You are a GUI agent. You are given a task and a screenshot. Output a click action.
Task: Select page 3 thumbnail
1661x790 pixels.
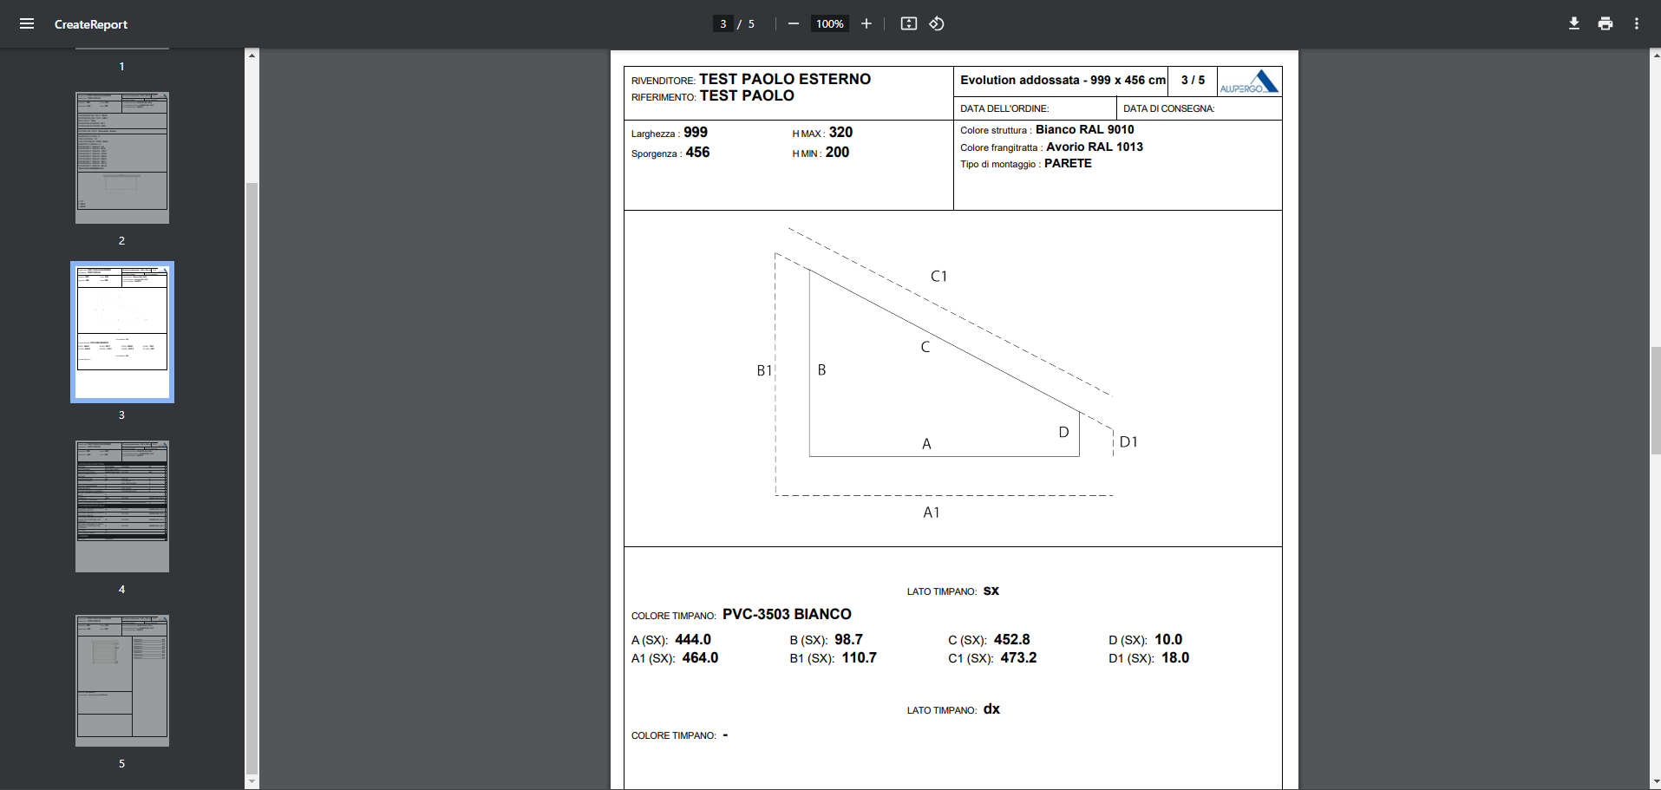click(122, 332)
